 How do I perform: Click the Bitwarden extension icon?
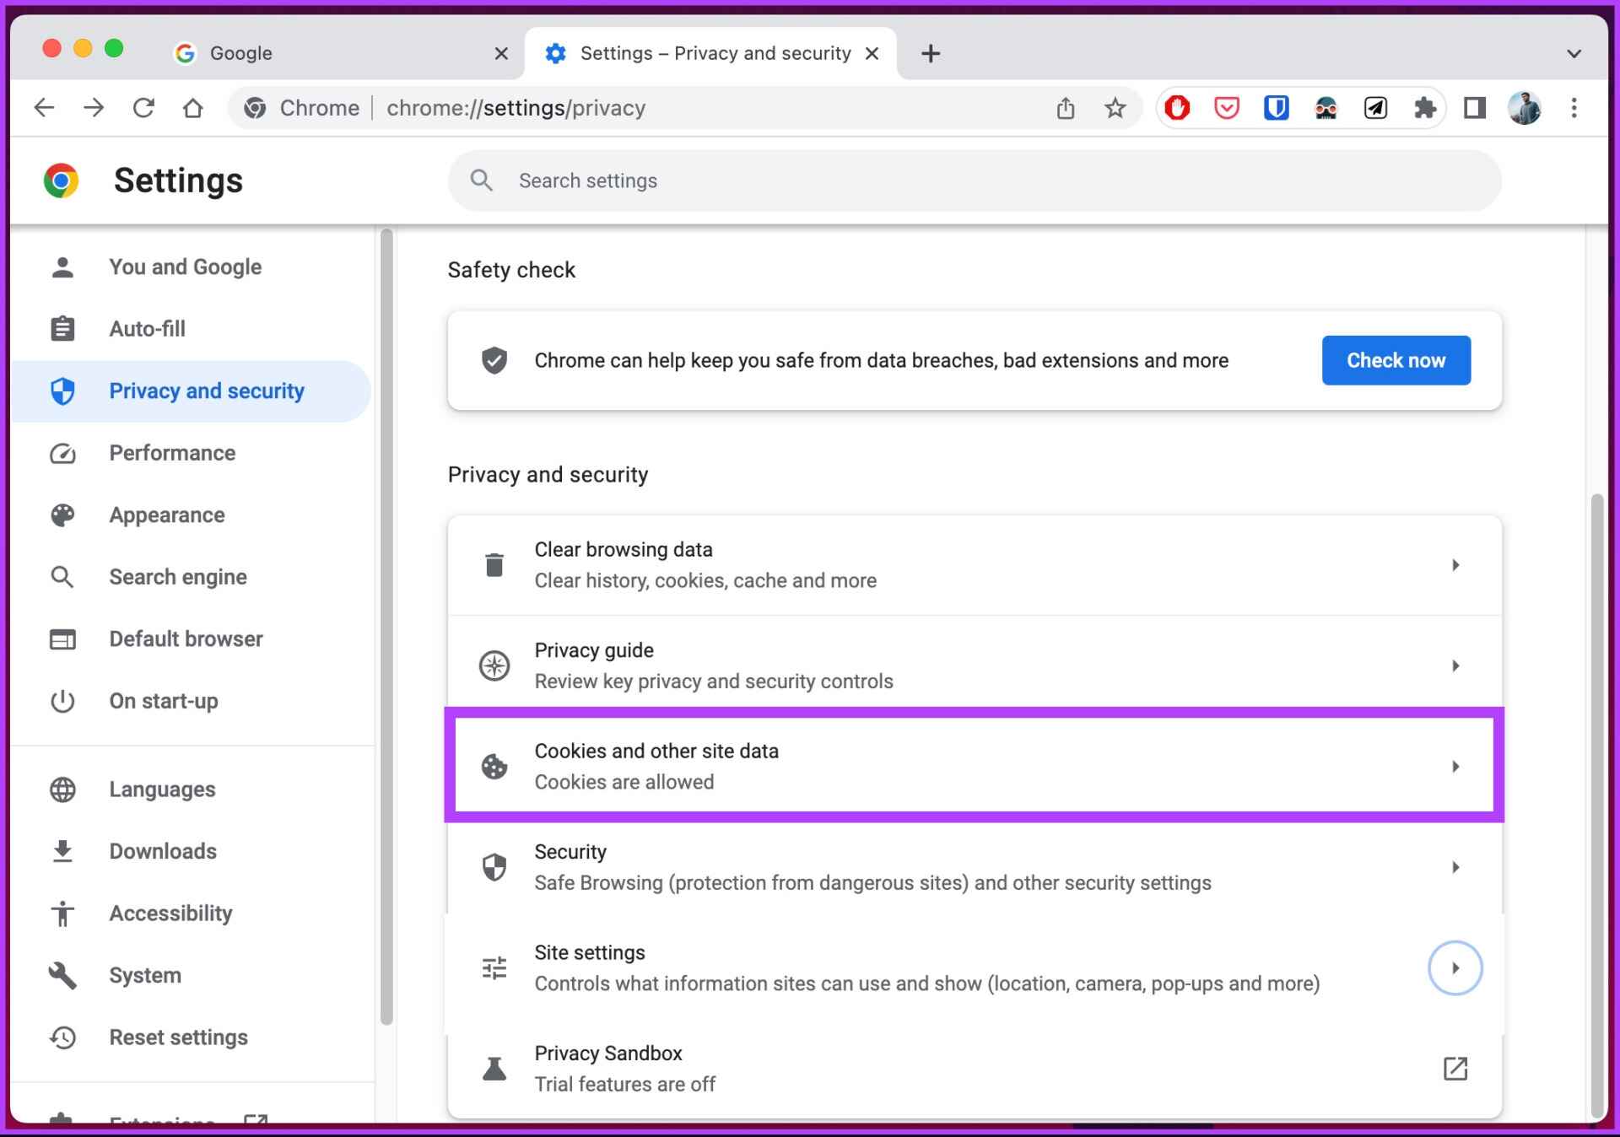coord(1276,108)
